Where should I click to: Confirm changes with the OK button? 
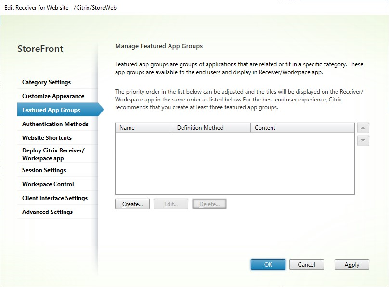click(x=268, y=264)
